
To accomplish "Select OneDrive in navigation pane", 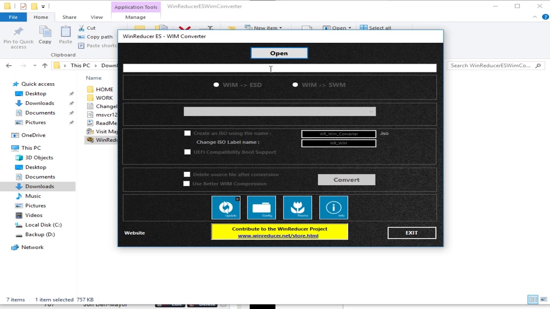I will [x=33, y=135].
